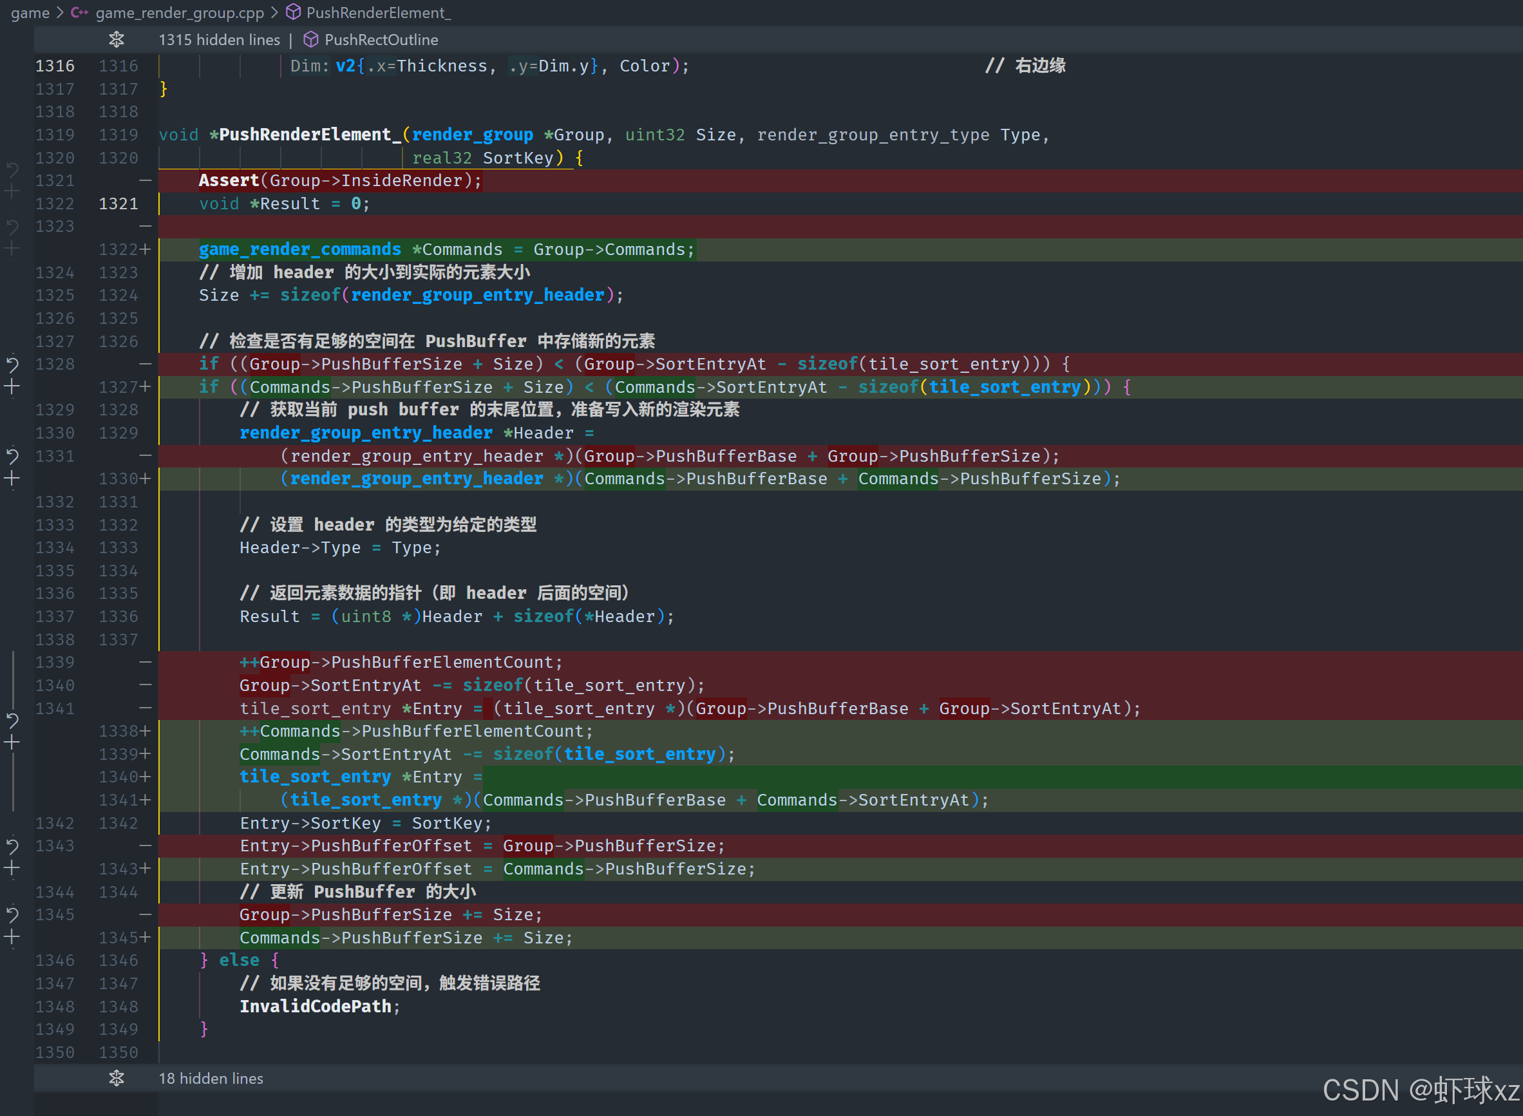The width and height of the screenshot is (1523, 1116).
Task: Expand the '1315 hidden lines' region
Action: pos(219,40)
